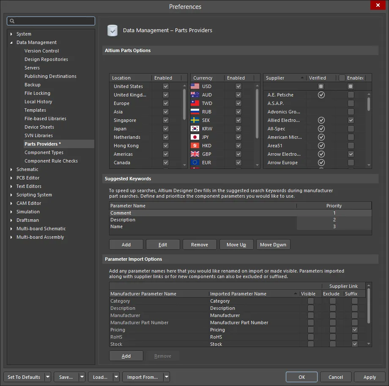The height and width of the screenshot is (386, 389).
Task: Select the Euro EUR flag icon
Action: tap(194, 162)
